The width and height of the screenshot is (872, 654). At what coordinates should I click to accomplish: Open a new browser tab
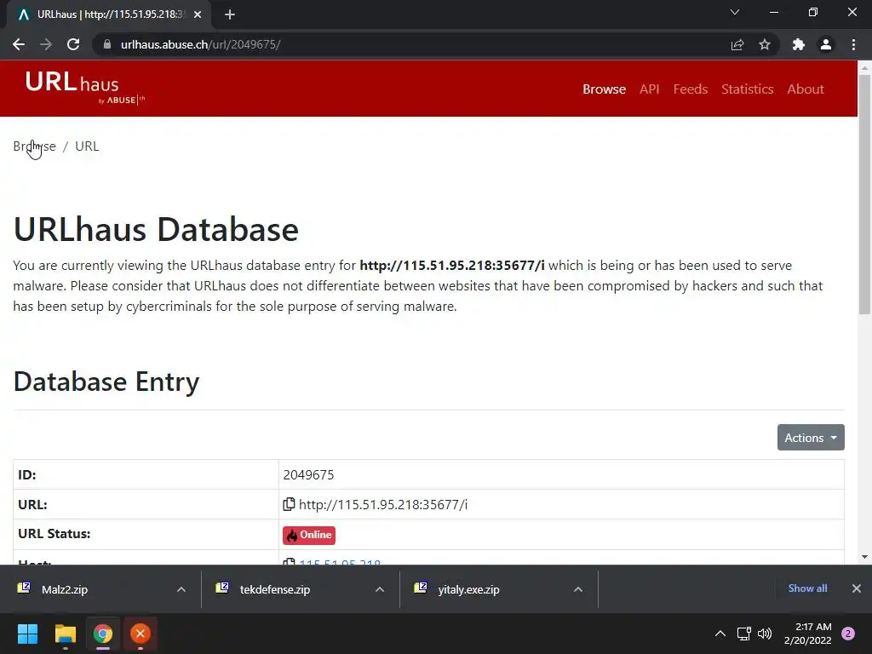click(x=230, y=15)
